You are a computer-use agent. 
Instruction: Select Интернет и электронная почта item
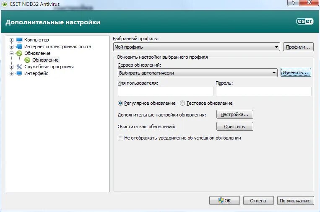click(58, 47)
